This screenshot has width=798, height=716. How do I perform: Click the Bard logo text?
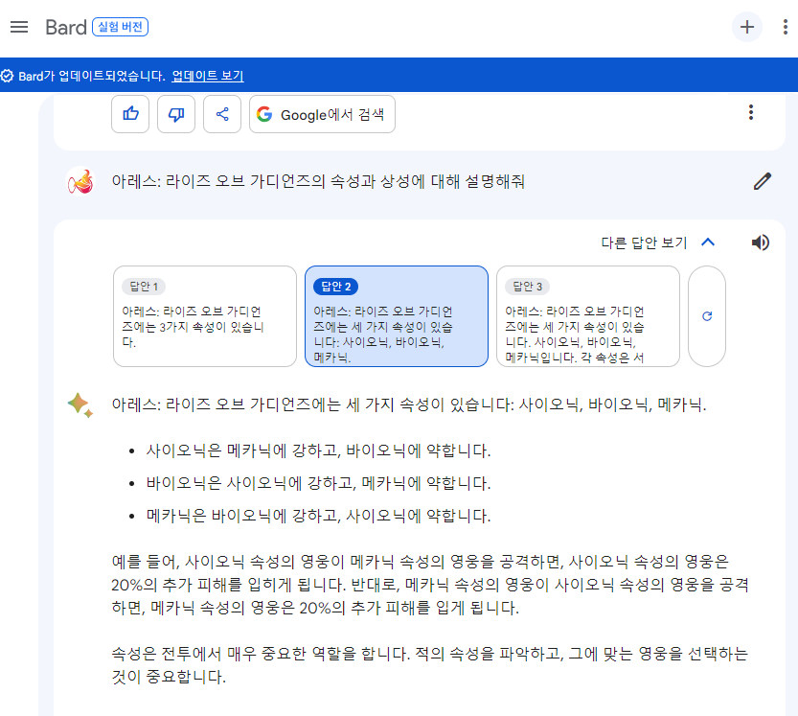tap(66, 27)
